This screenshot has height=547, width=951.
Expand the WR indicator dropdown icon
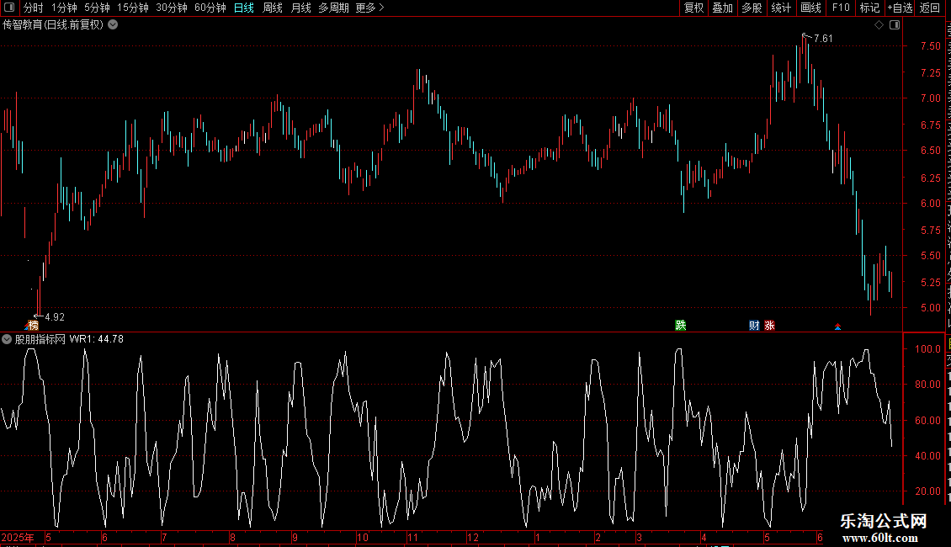click(x=7, y=340)
